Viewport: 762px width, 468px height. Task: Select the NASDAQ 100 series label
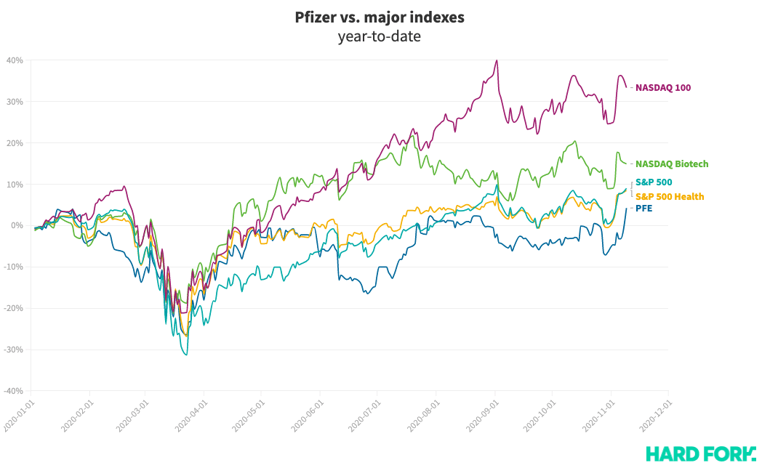pos(663,88)
